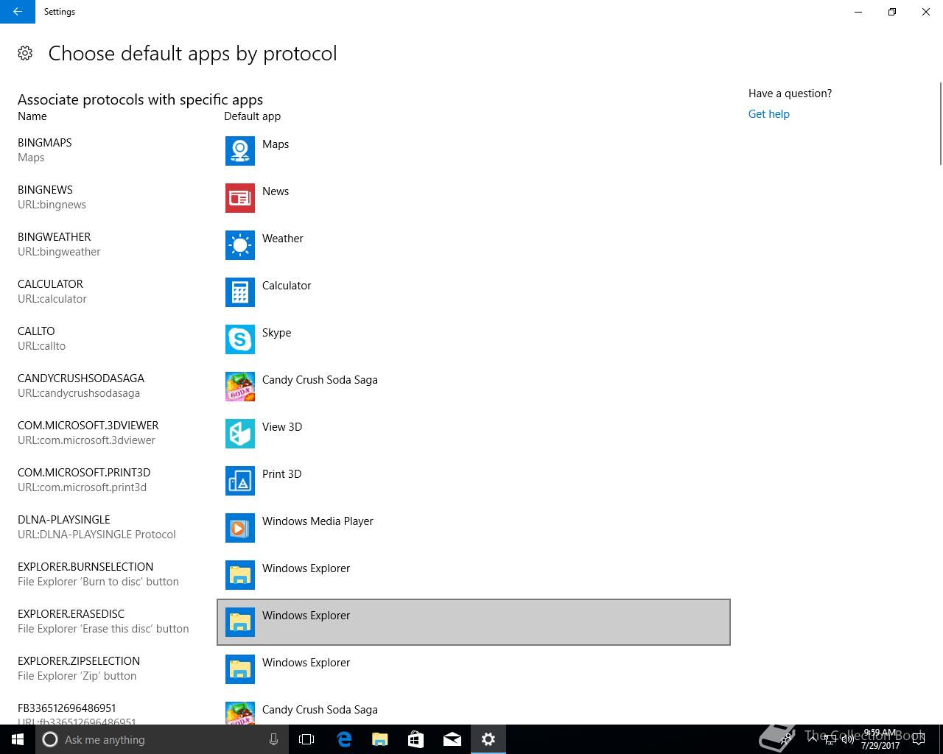
Task: Click 'Choose default apps by protocol' title
Action: click(192, 53)
